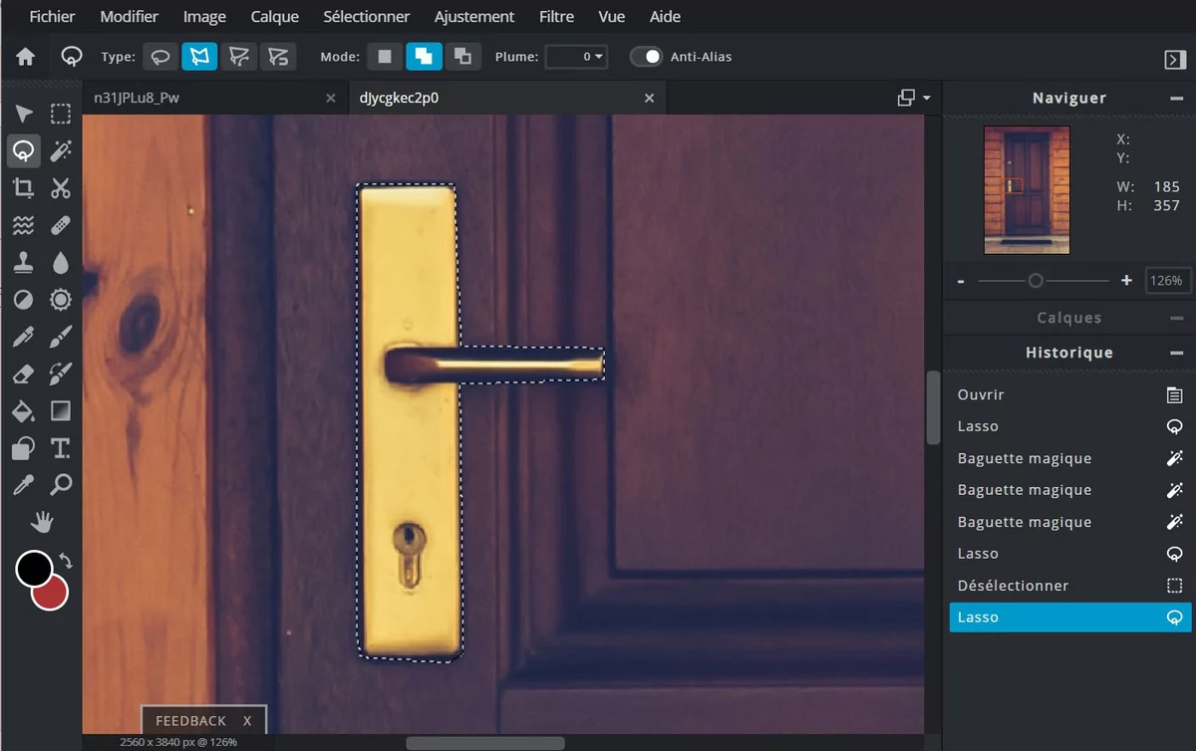Close the dJycgkec2p0 tab
The width and height of the screenshot is (1196, 751).
pyautogui.click(x=650, y=98)
